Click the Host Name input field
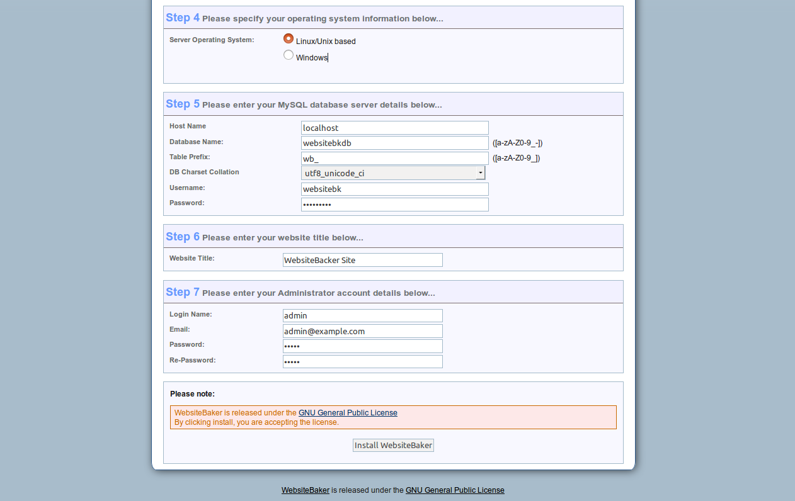Screen dimensions: 795x501 (395, 128)
